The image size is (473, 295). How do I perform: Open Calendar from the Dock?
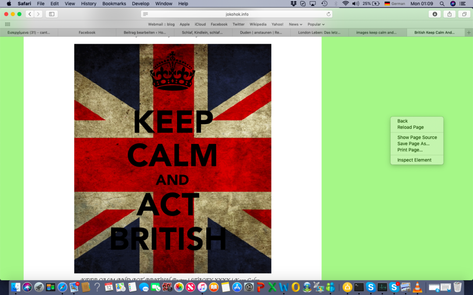[109, 287]
